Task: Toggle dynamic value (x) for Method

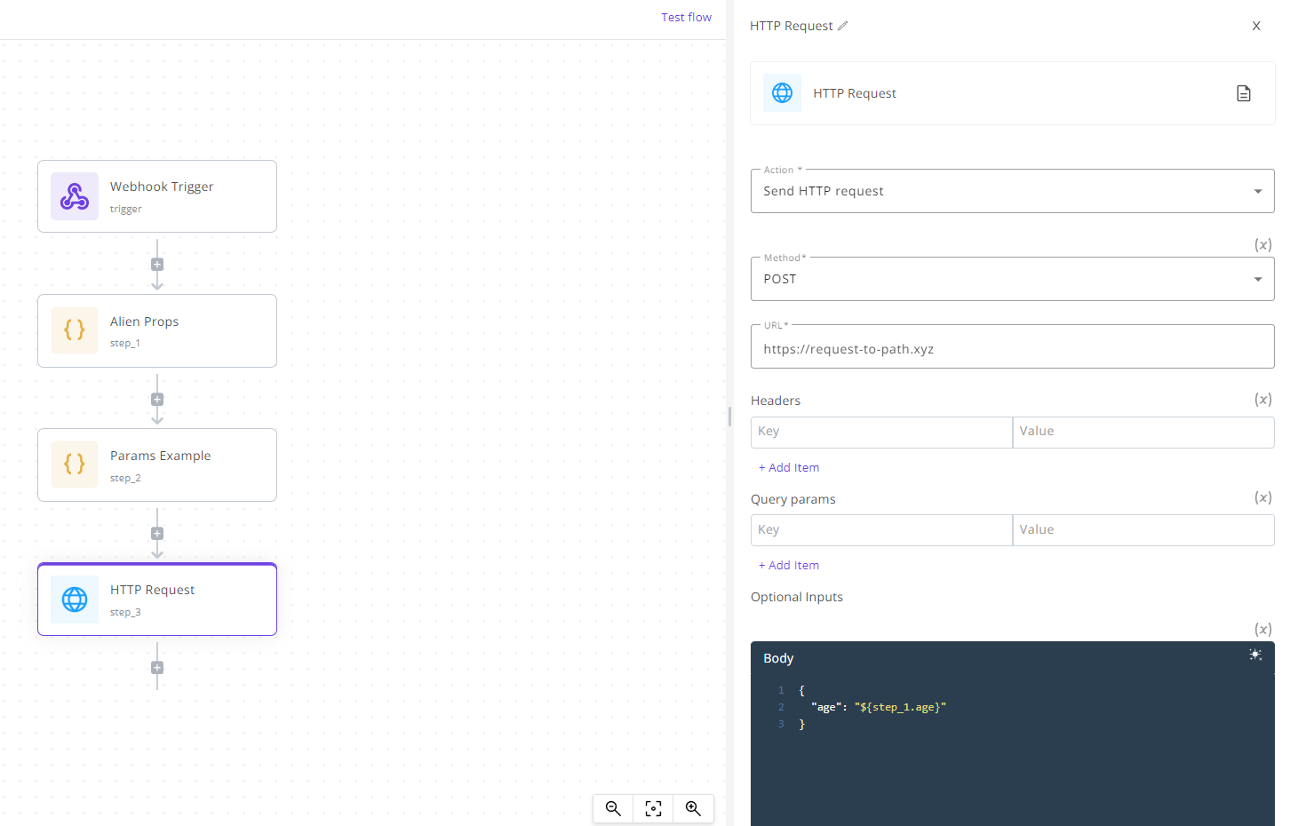Action: coord(1262,244)
